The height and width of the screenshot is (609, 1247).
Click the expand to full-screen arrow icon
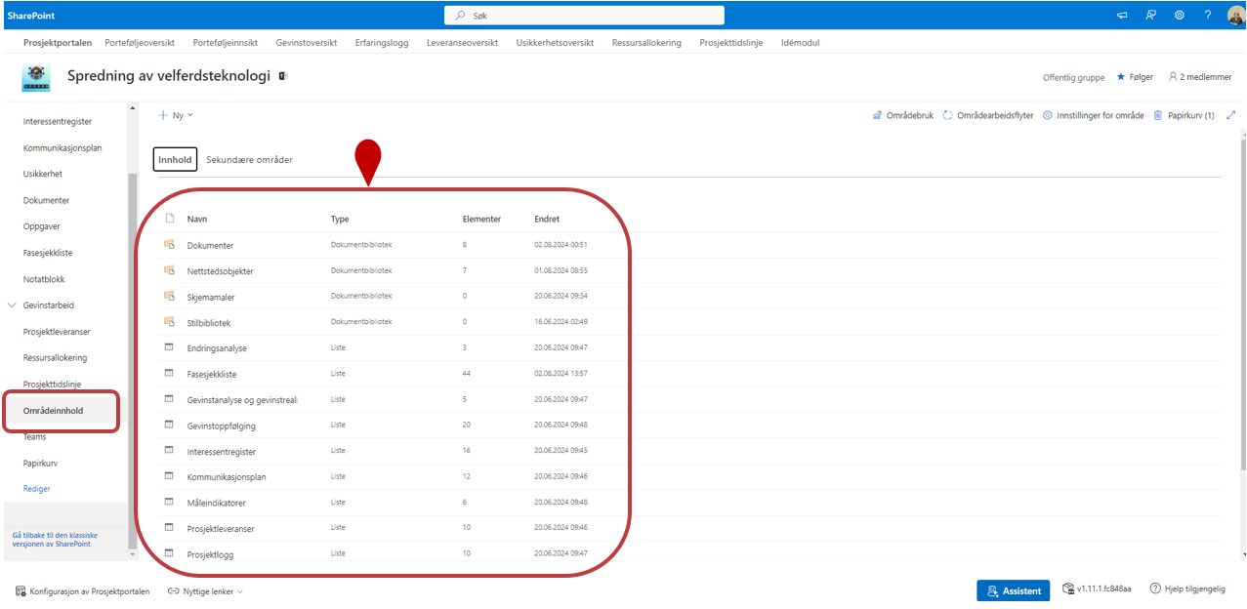[x=1231, y=115]
